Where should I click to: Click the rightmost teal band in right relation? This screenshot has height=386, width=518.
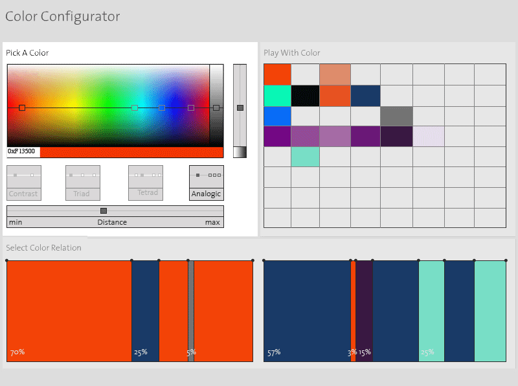pyautogui.click(x=490, y=311)
